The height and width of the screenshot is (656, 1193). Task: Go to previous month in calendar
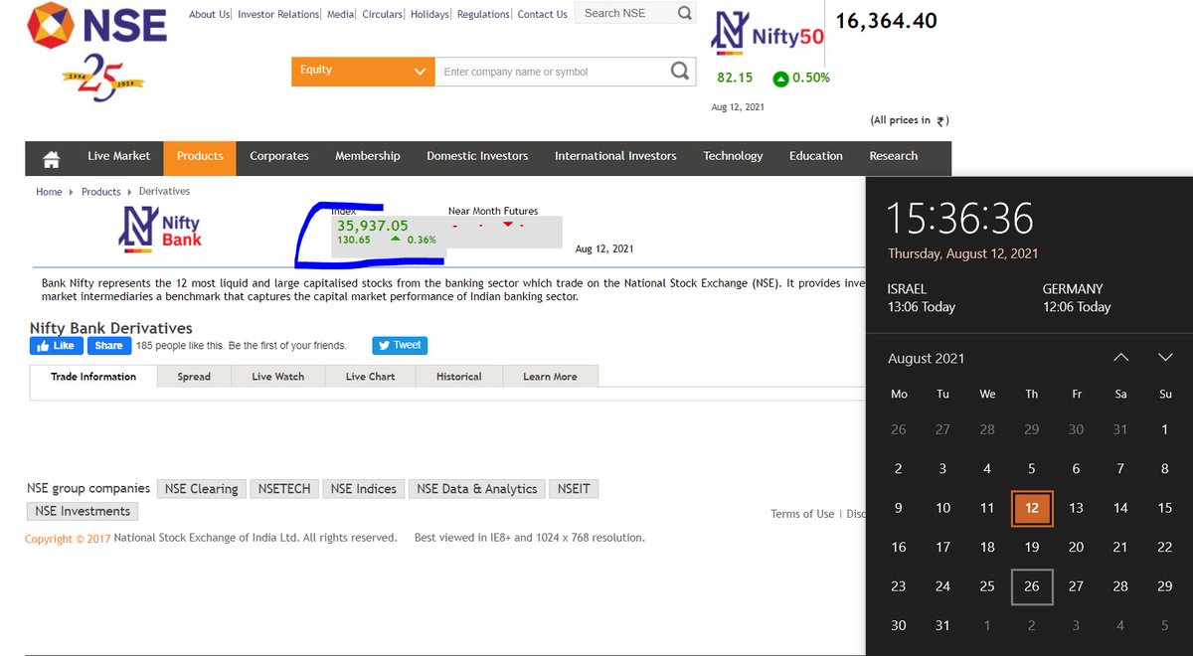click(1120, 358)
